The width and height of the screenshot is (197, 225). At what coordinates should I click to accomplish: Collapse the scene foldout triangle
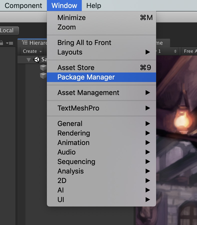(x=29, y=60)
